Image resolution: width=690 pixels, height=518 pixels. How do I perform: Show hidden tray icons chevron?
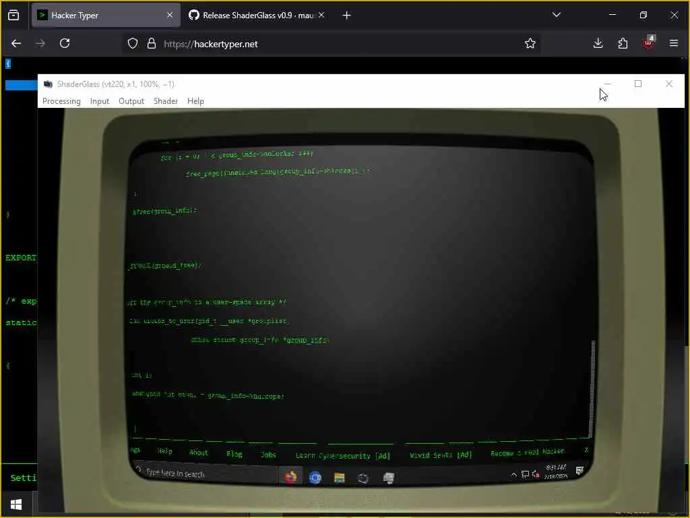point(513,474)
